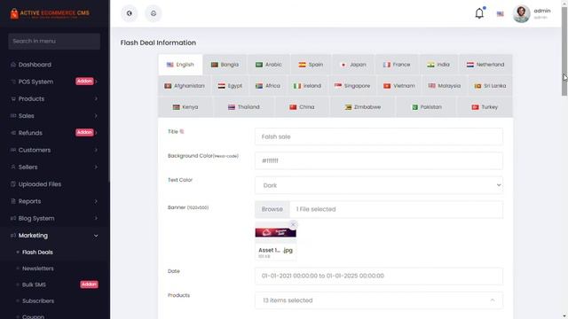Switch to Ireland tab

[x=307, y=86]
